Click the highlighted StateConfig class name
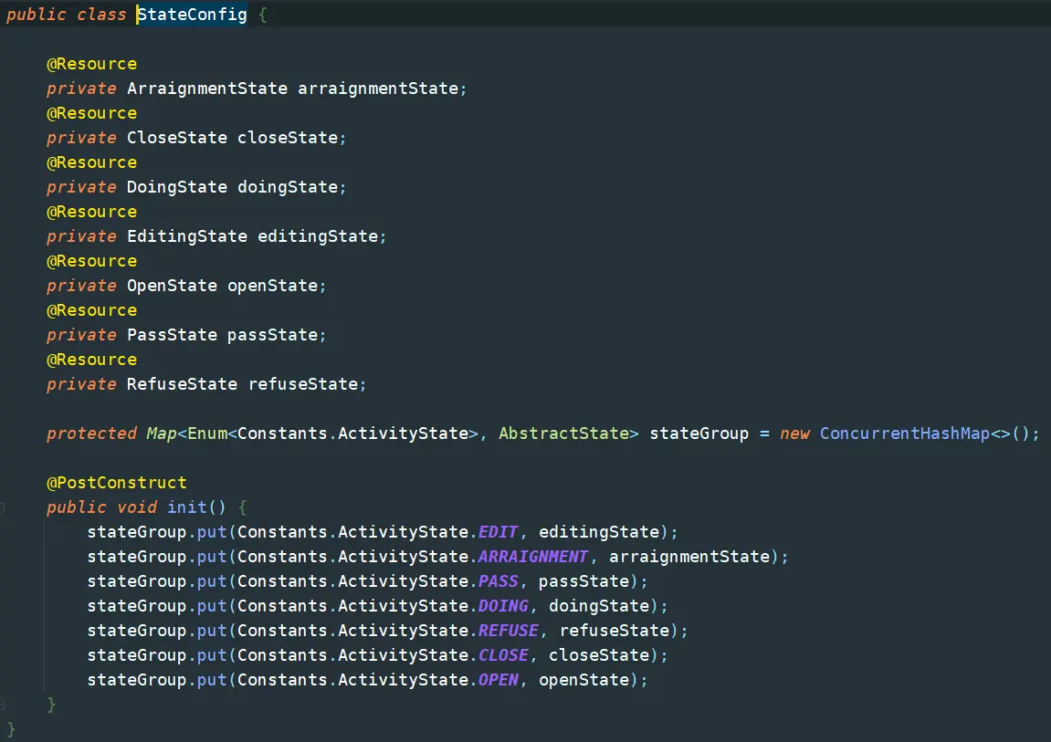This screenshot has width=1051, height=742. coord(192,15)
